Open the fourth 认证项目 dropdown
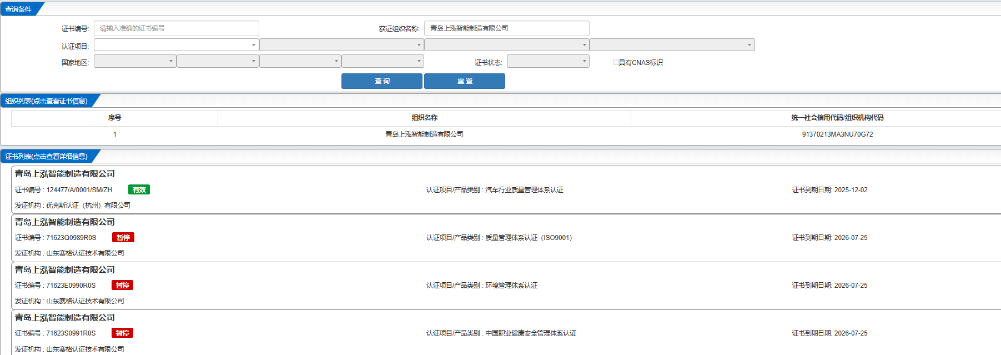The height and width of the screenshot is (355, 1001). point(672,45)
